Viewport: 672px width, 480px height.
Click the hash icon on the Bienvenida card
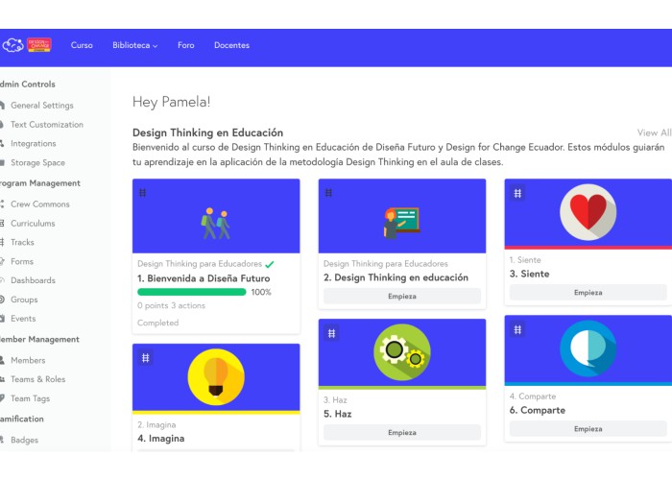click(x=143, y=193)
